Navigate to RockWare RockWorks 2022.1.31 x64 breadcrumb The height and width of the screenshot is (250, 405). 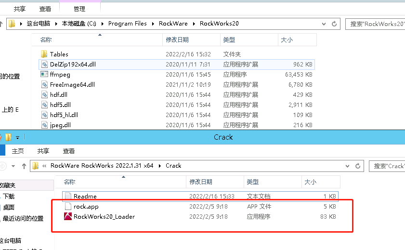(x=102, y=166)
